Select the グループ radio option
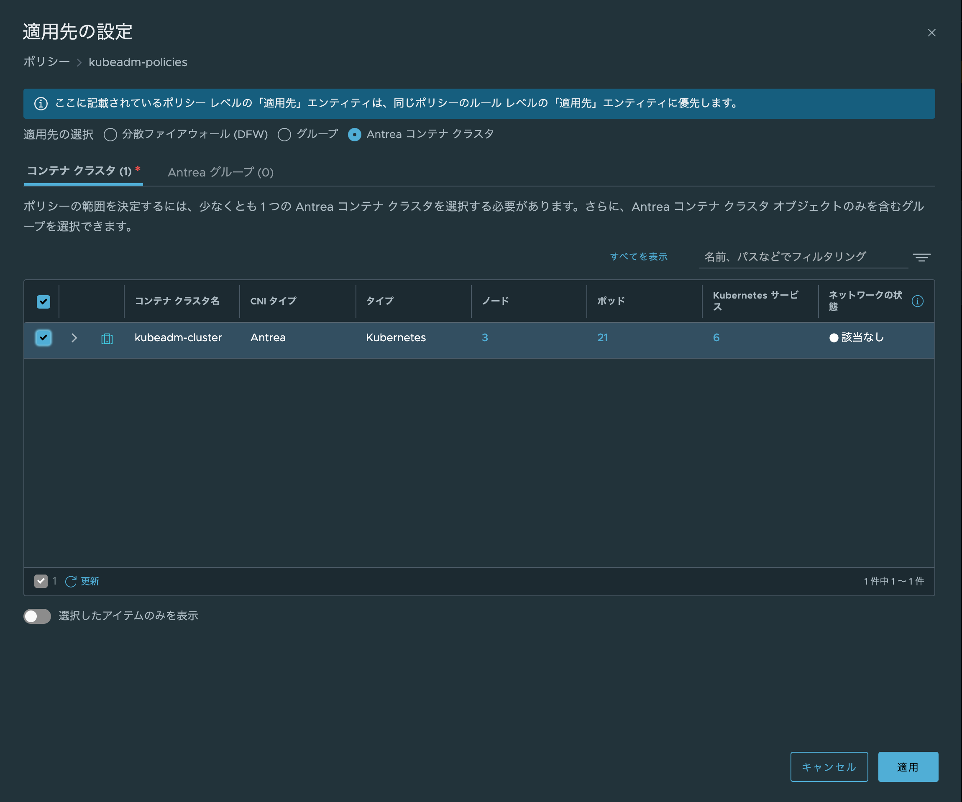 point(284,135)
